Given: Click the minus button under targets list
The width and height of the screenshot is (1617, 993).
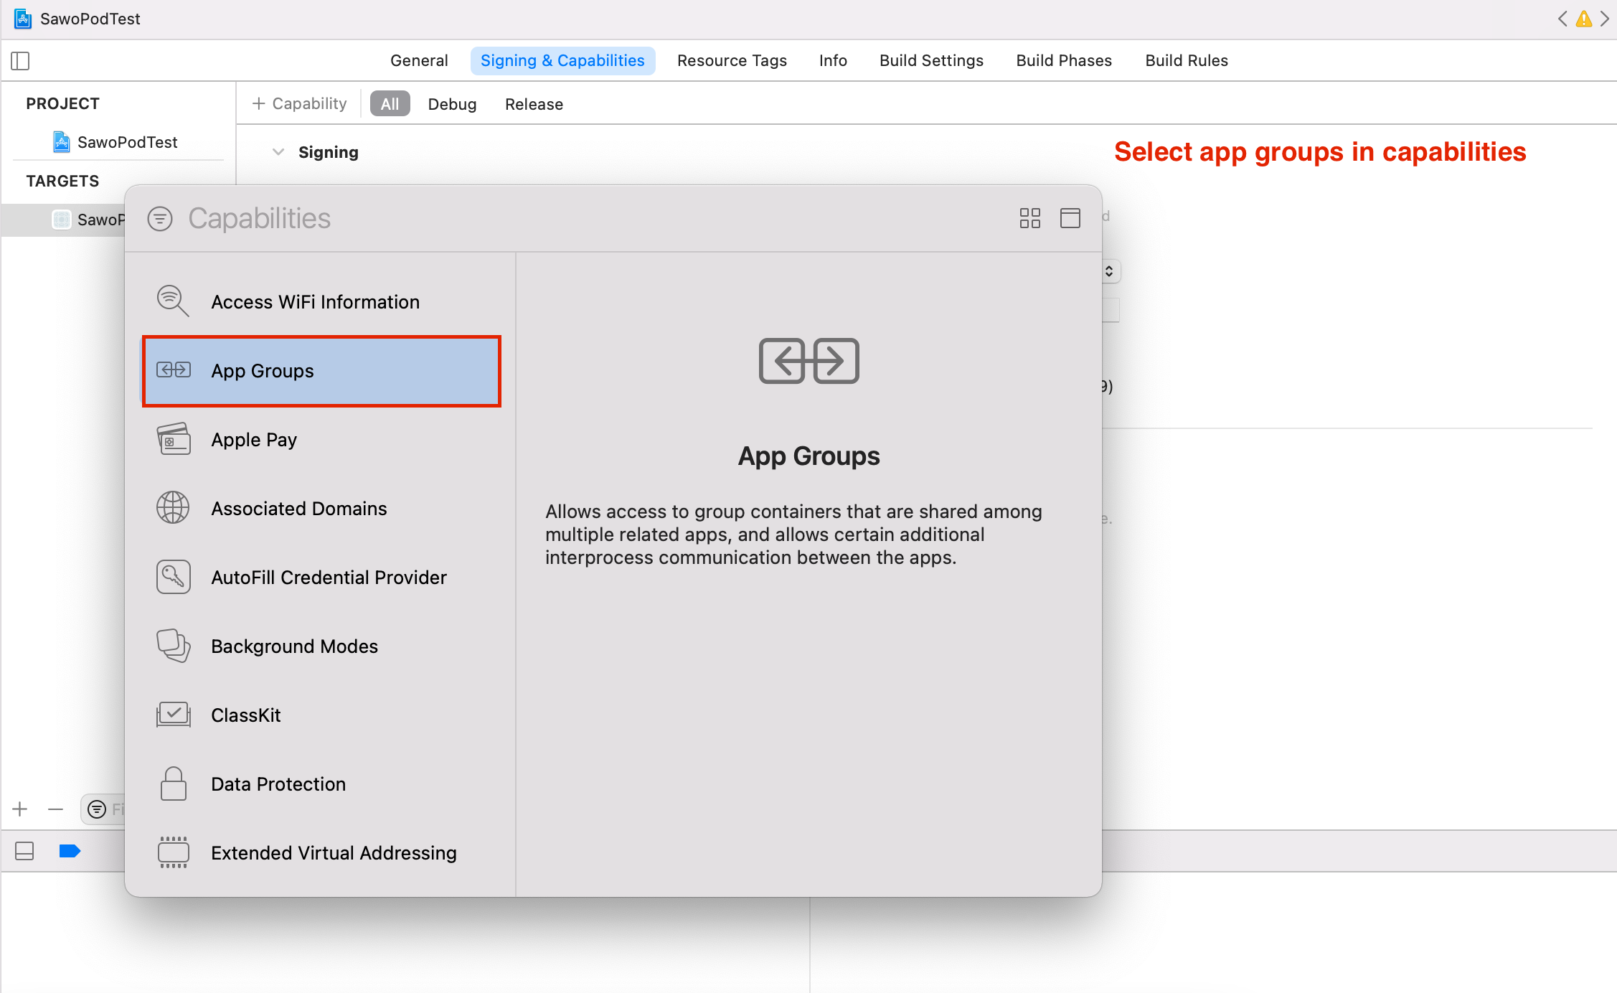Looking at the screenshot, I should (x=55, y=809).
